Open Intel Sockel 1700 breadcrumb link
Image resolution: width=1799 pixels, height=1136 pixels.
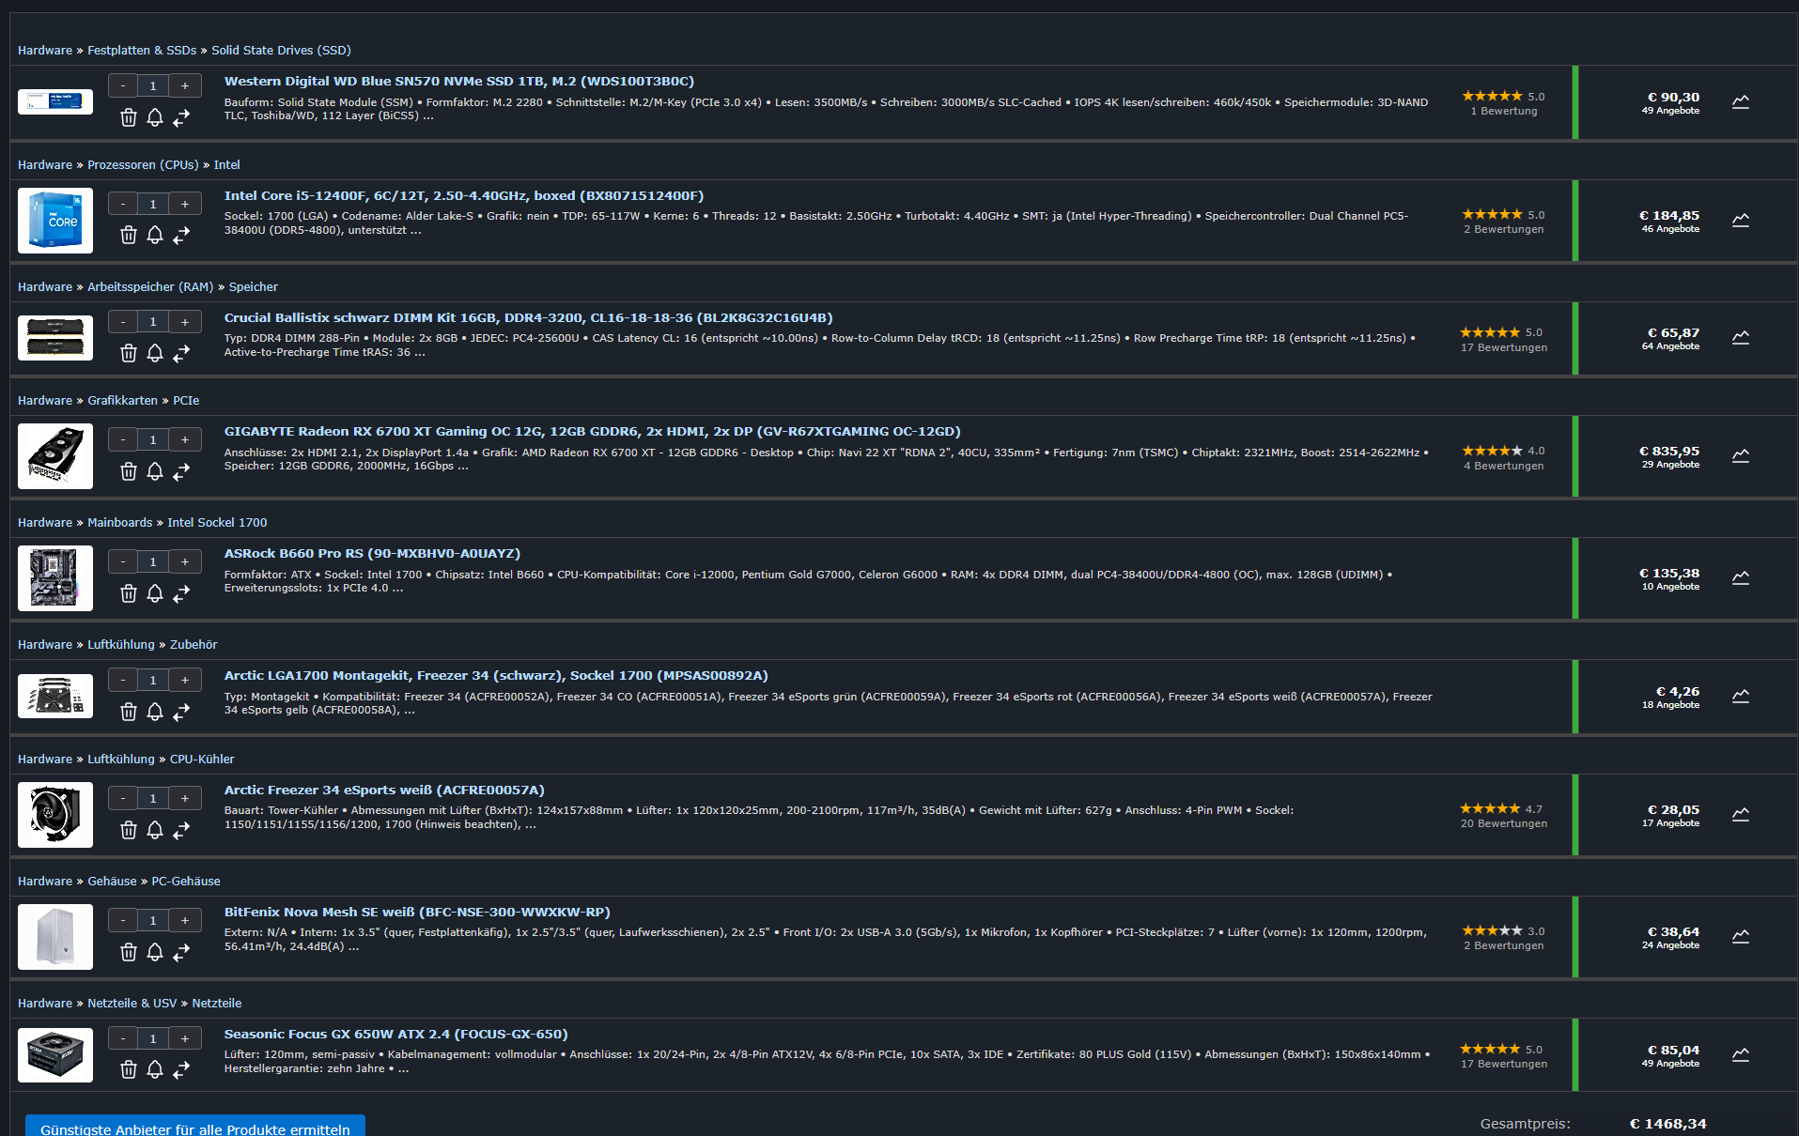click(x=217, y=522)
